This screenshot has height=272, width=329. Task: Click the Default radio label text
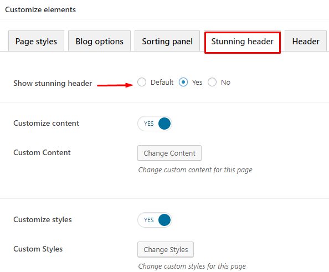pyautogui.click(x=162, y=83)
